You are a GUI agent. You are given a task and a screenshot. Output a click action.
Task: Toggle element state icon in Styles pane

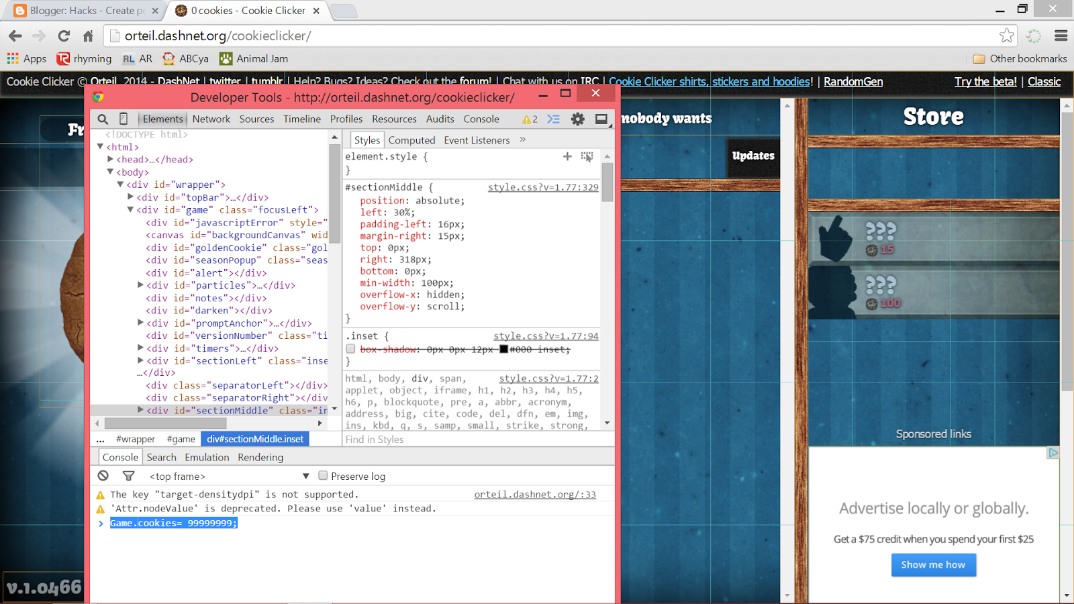(x=587, y=156)
